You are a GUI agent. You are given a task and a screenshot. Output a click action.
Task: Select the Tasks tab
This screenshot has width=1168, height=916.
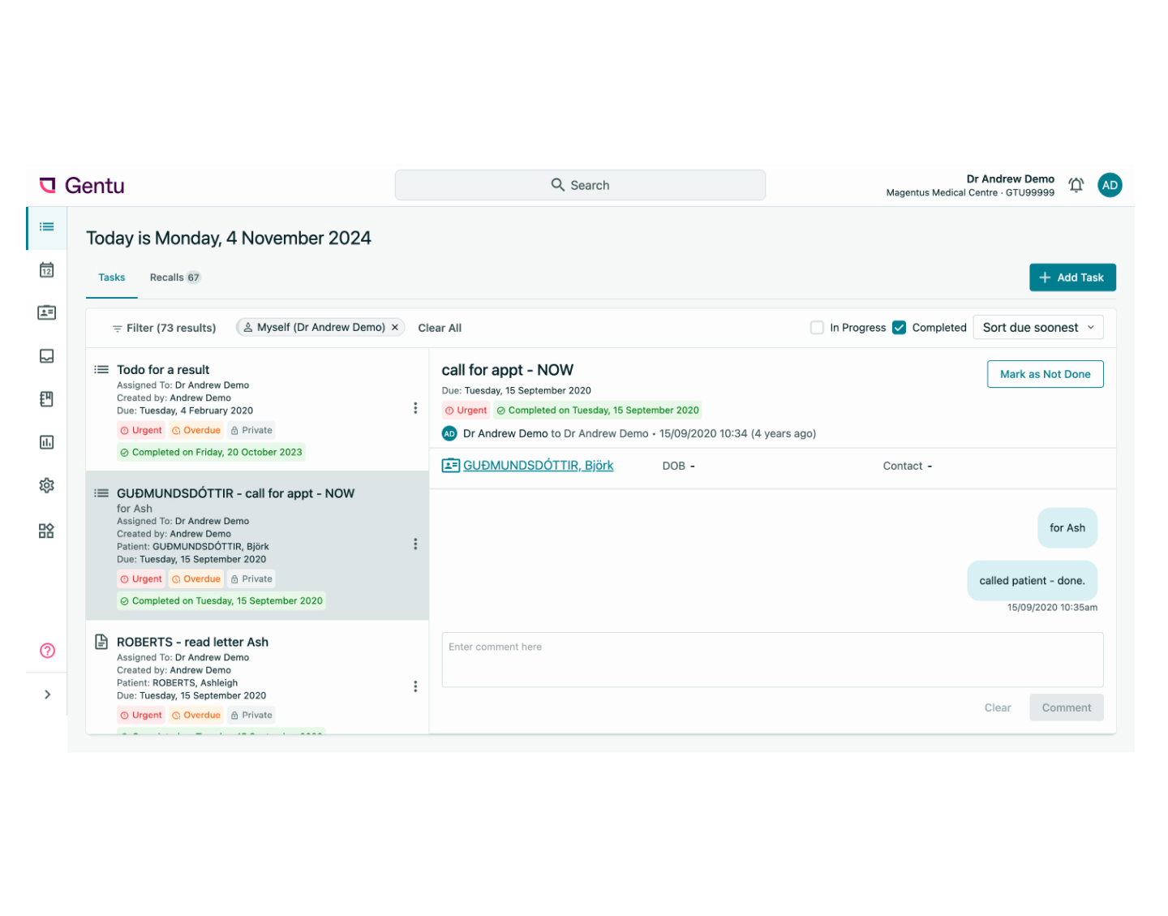[x=112, y=277]
